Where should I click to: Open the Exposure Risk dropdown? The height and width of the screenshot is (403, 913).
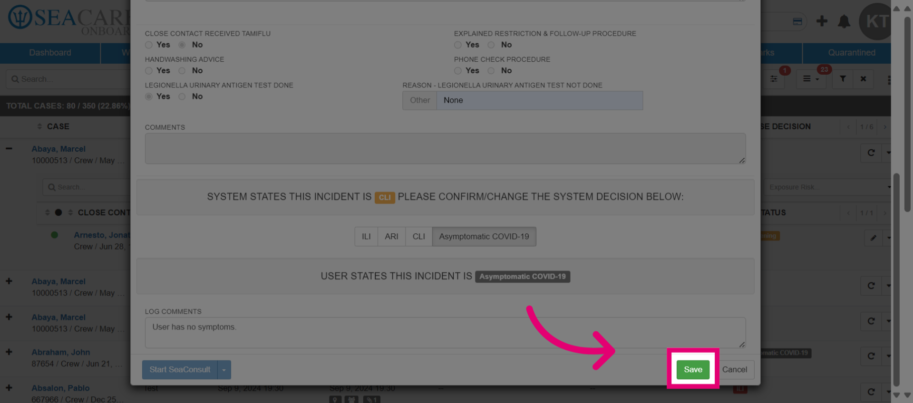[827, 187]
